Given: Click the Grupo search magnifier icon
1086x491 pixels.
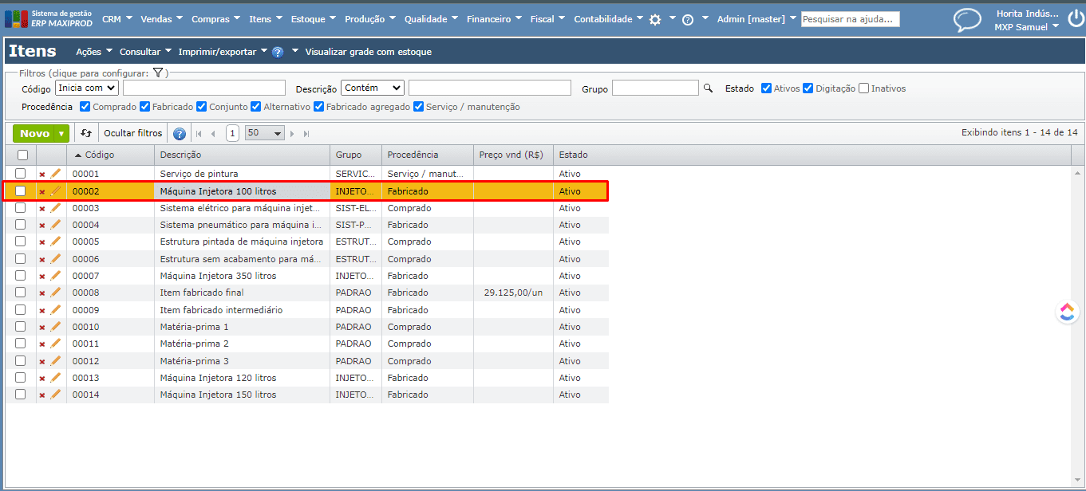Looking at the screenshot, I should (708, 88).
